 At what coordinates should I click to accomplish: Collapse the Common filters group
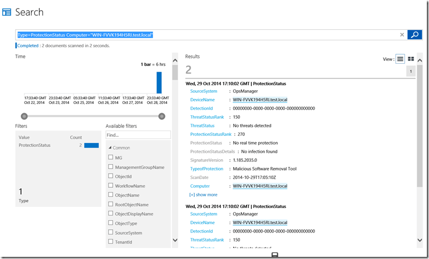click(x=110, y=148)
